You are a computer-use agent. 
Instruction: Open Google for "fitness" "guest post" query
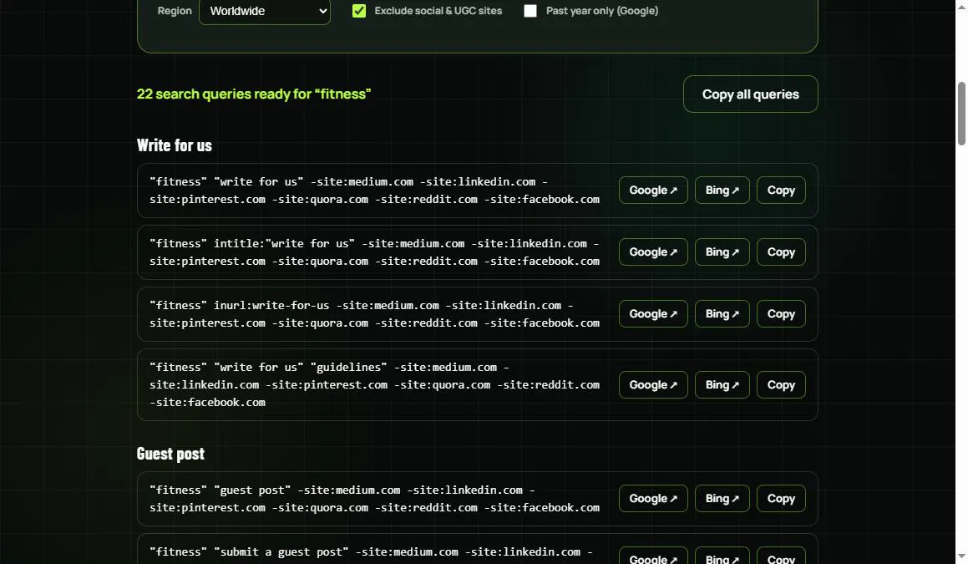tap(653, 499)
